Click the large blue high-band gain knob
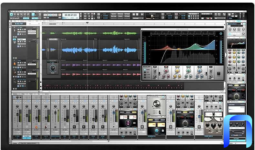 199,71
